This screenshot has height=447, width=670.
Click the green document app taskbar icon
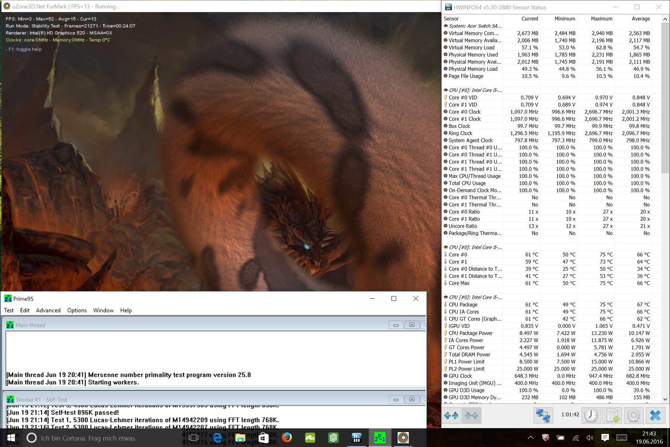(333, 438)
